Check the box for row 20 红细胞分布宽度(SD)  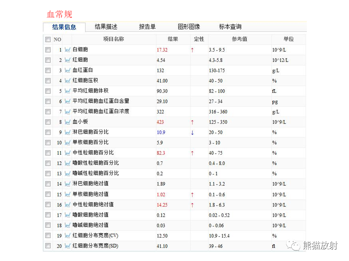pyautogui.click(x=48, y=246)
